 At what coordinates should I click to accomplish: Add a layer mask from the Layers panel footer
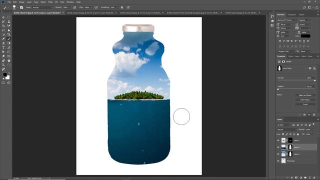pyautogui.click(x=296, y=178)
